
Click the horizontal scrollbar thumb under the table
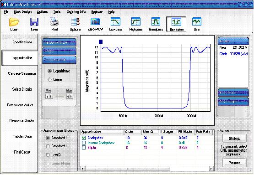pyautogui.click(x=128, y=169)
